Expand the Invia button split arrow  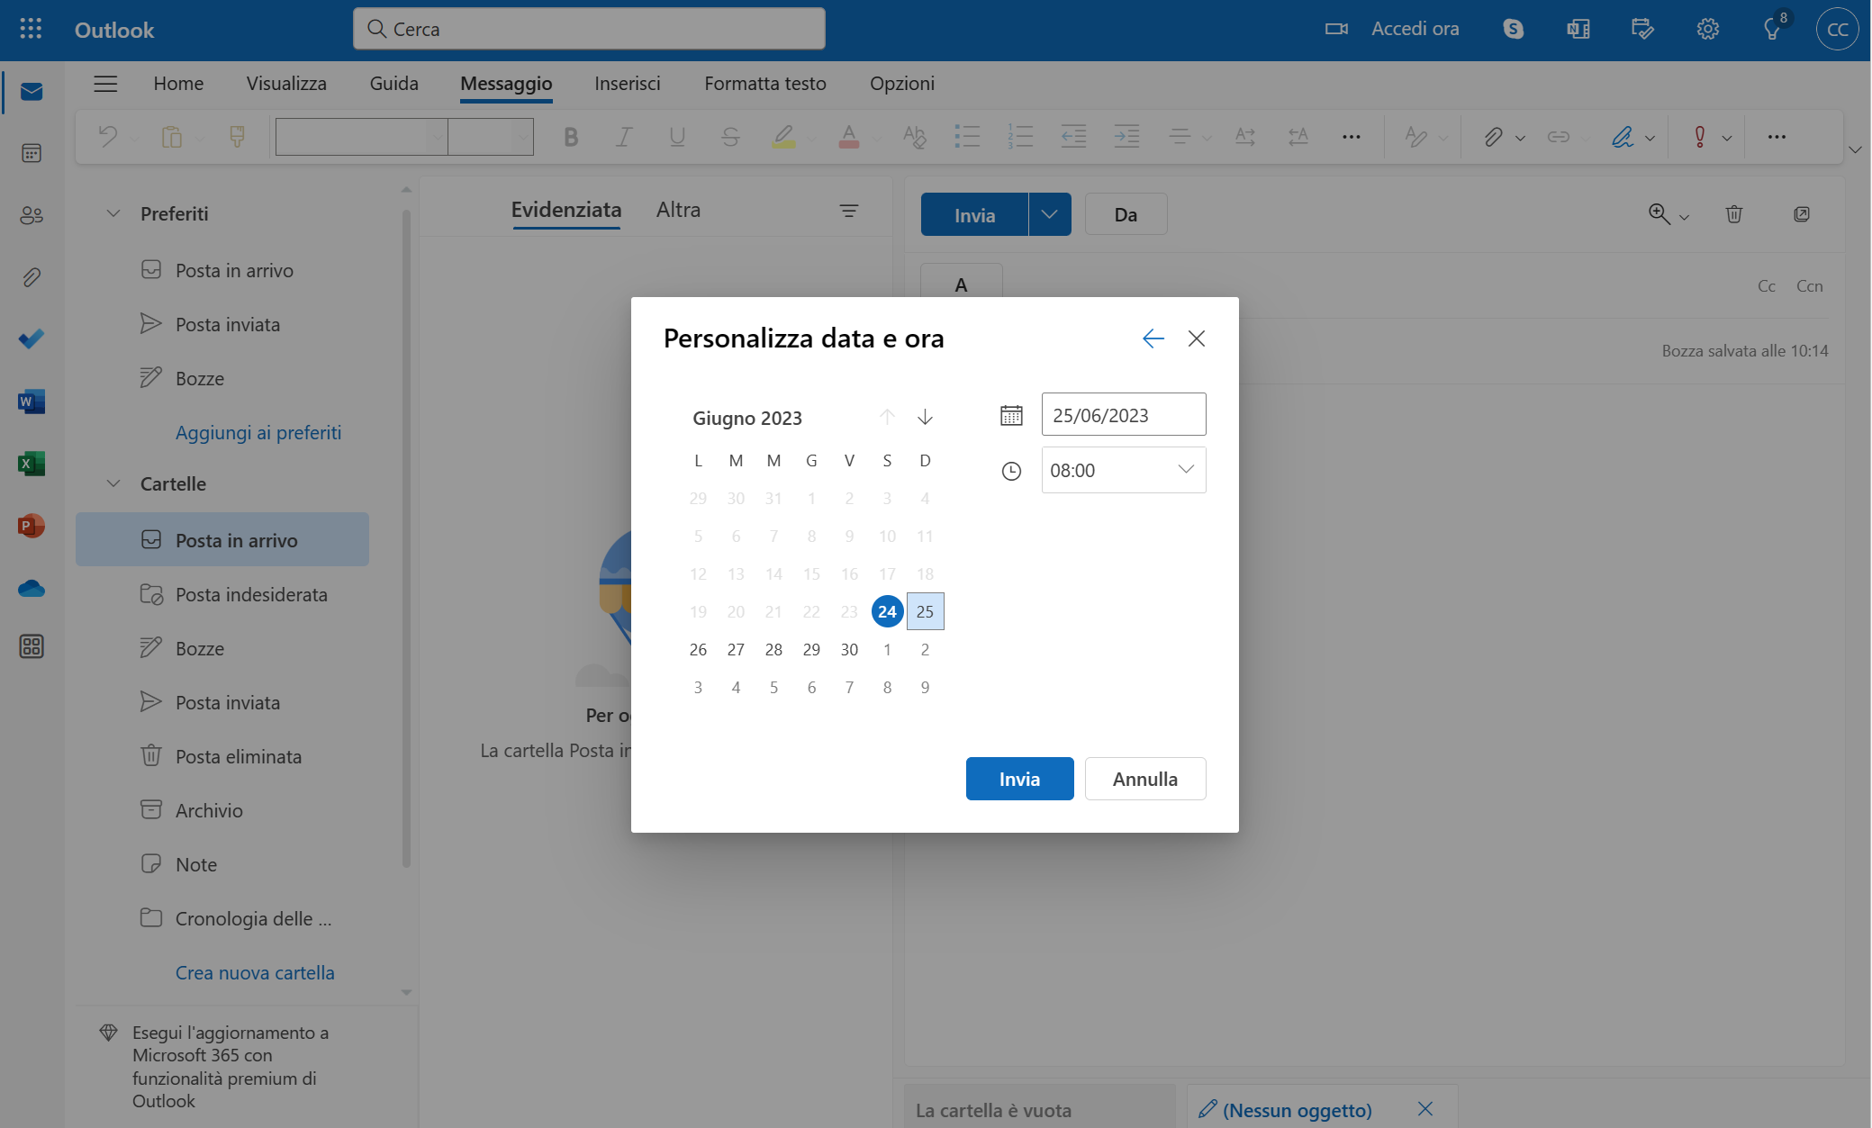point(1049,214)
